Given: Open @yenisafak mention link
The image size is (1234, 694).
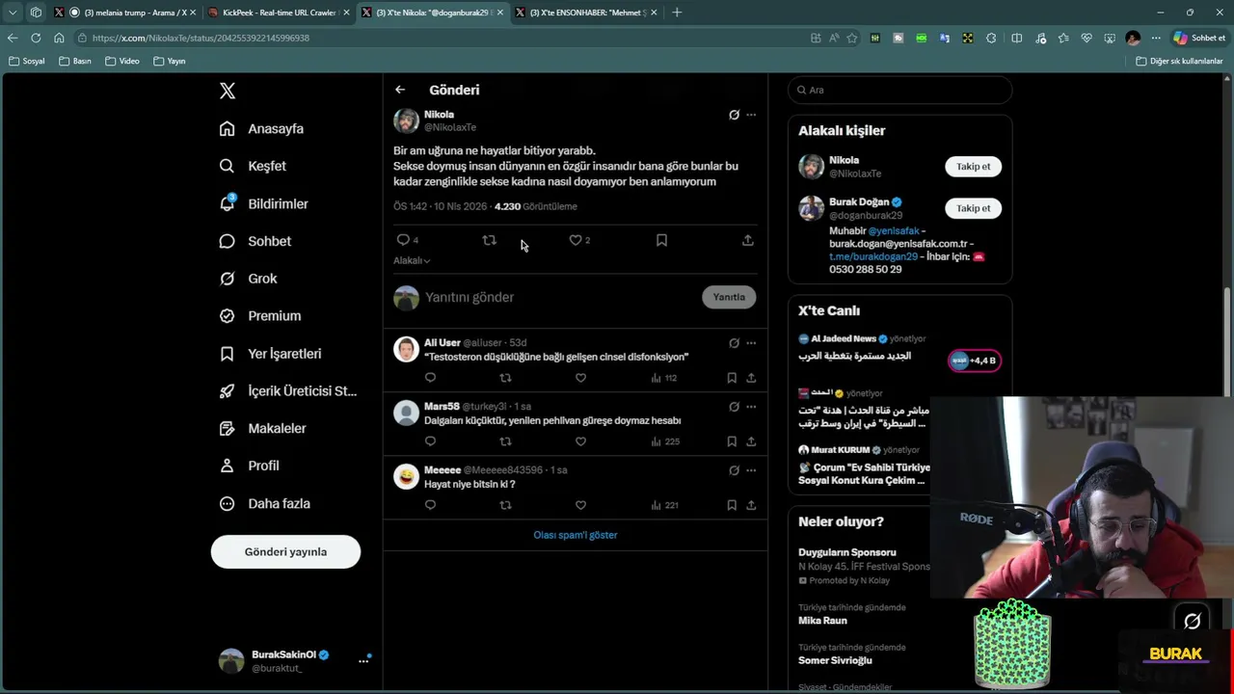Looking at the screenshot, I should pyautogui.click(x=894, y=231).
